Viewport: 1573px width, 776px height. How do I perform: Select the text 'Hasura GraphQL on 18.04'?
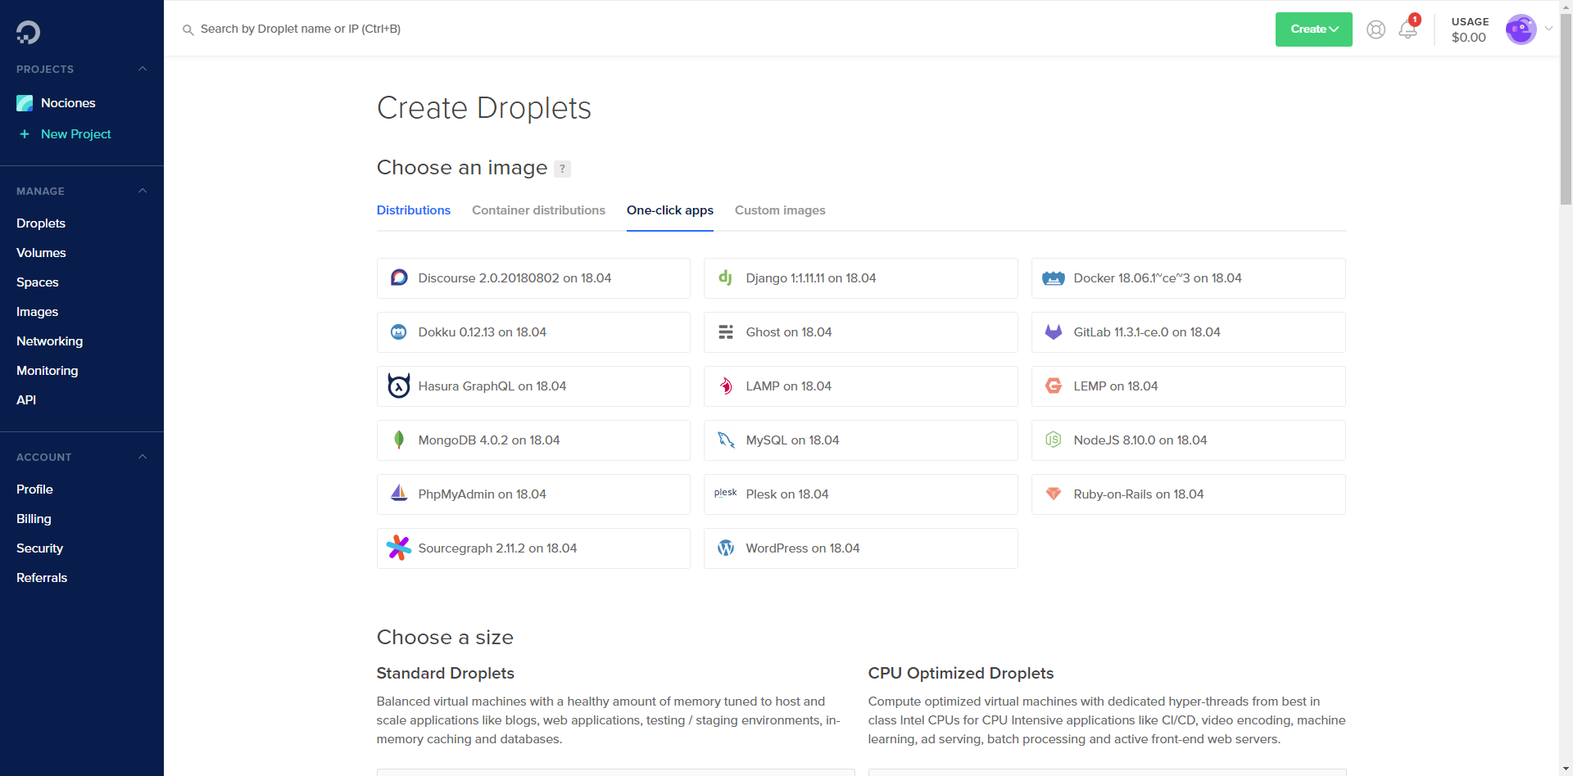coord(492,386)
